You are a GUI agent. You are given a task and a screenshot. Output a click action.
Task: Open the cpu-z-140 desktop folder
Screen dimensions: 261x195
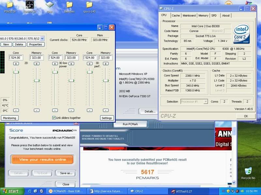pyautogui.click(x=89, y=6)
